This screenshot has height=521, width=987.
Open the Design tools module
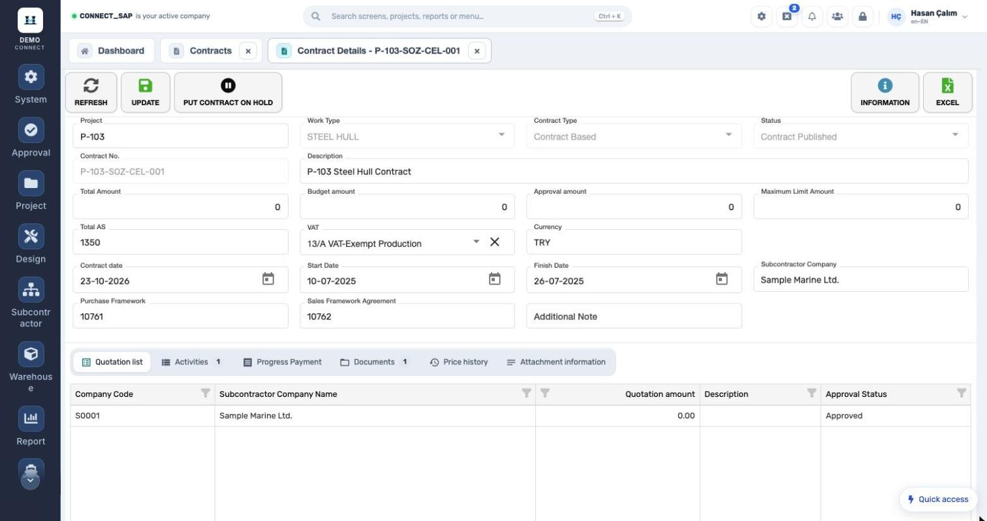[31, 236]
